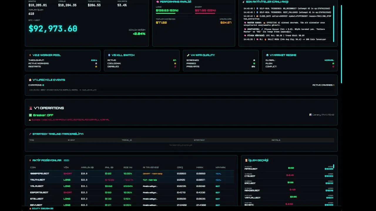Click the COIN column header
376x211 pixels.
[x=33, y=167]
